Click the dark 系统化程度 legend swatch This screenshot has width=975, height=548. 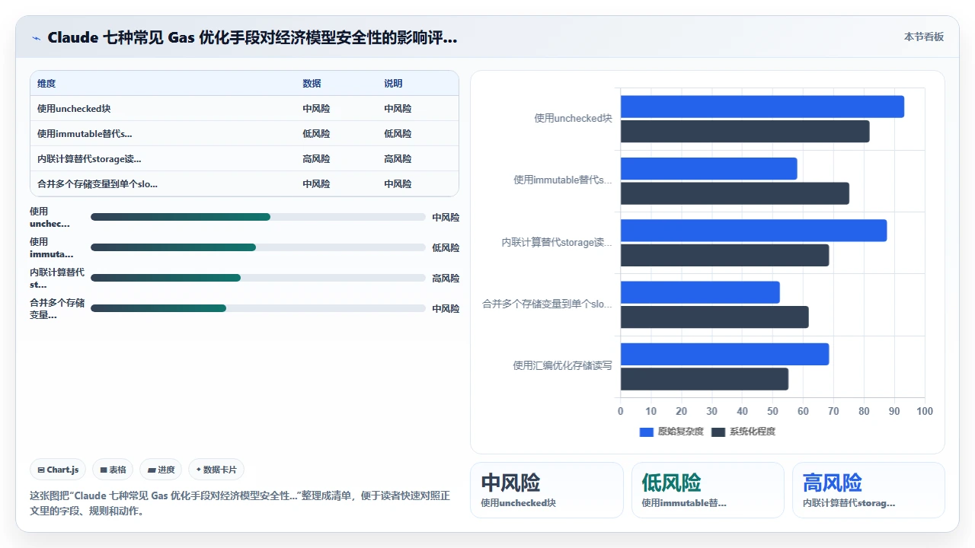click(718, 432)
